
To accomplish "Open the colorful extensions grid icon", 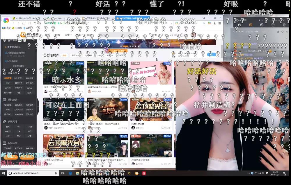I will [210, 23].
